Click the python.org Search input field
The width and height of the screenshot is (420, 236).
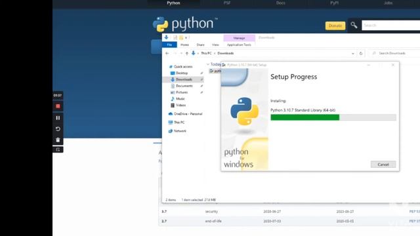pyautogui.click(x=391, y=26)
